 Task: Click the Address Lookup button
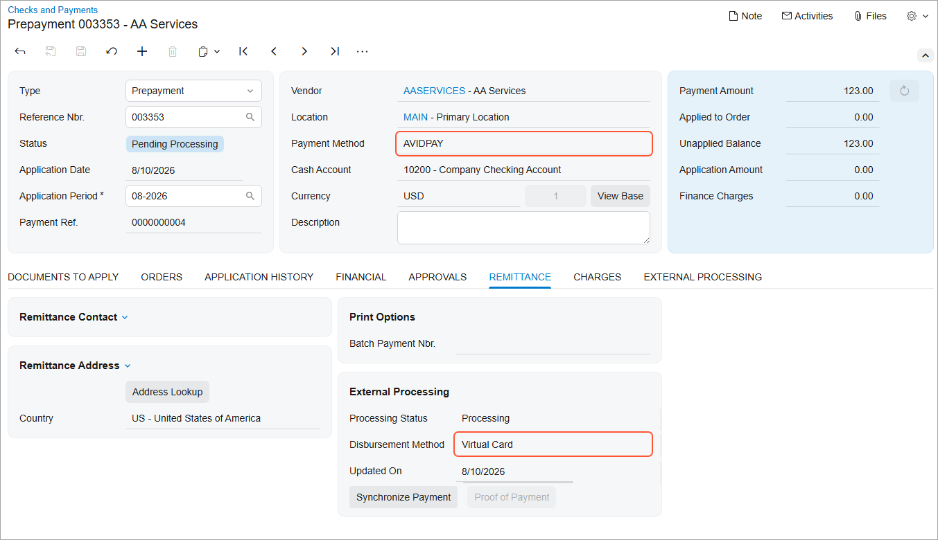[167, 392]
